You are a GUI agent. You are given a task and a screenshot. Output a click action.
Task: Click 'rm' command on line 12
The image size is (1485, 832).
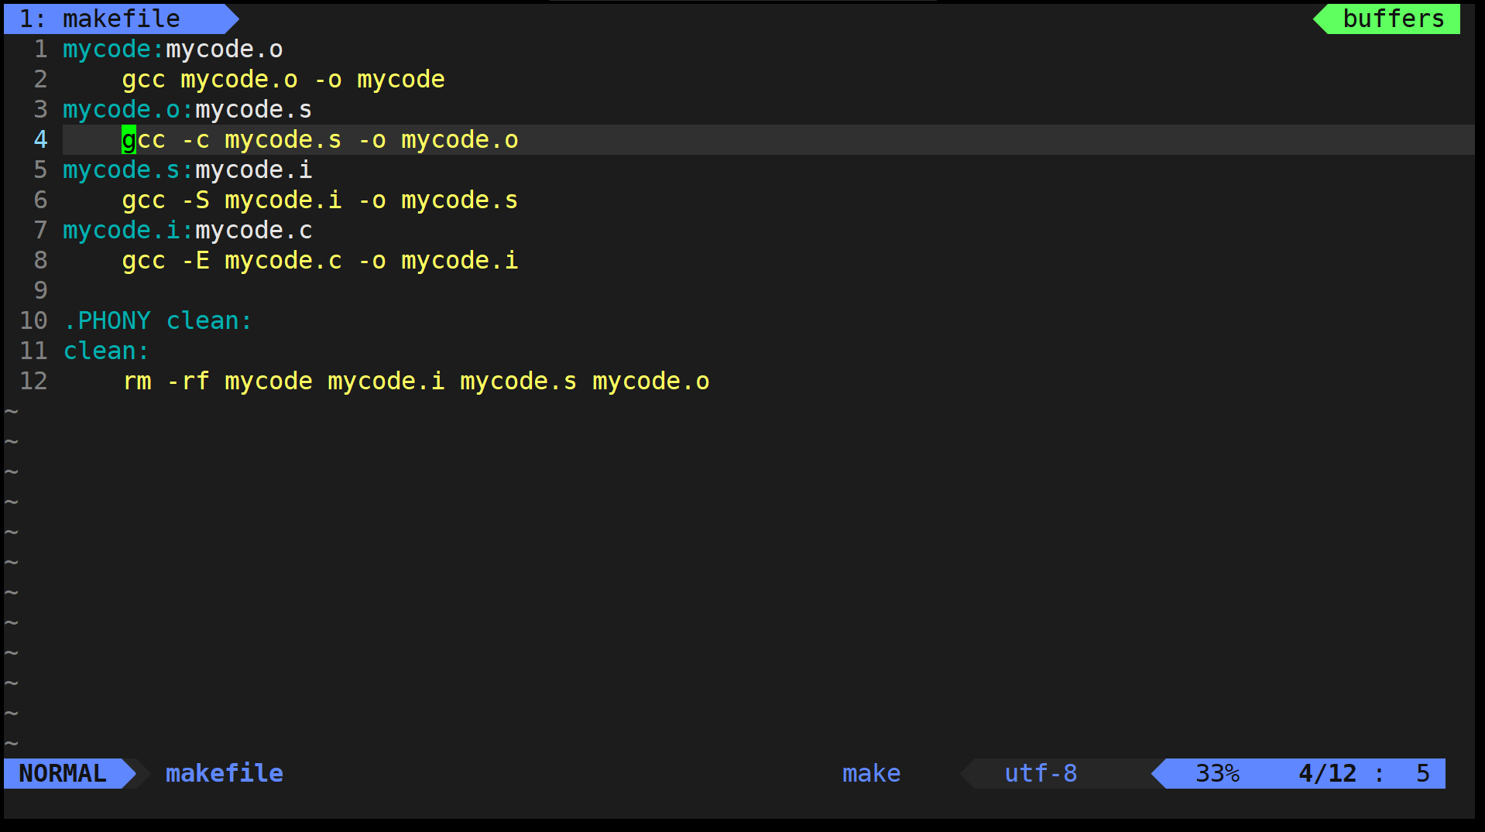pos(137,381)
